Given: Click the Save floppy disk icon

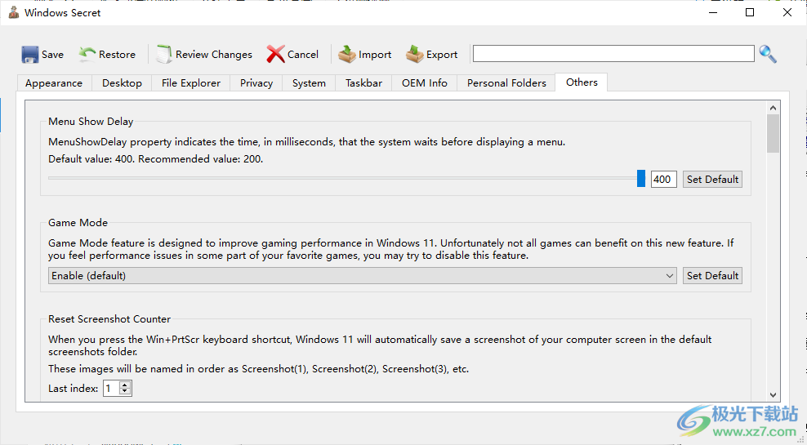Looking at the screenshot, I should coord(30,55).
